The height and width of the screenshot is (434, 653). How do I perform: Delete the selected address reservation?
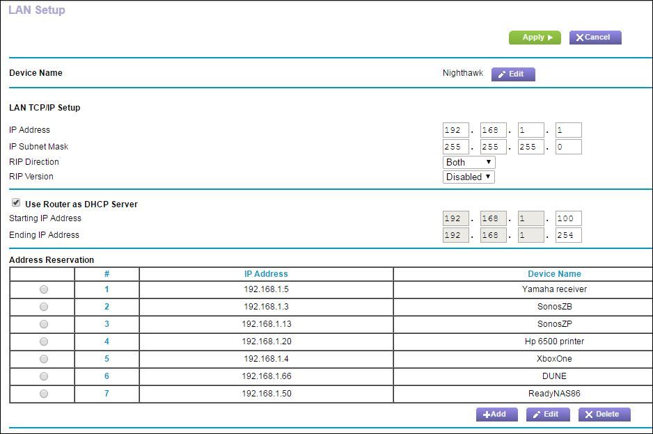pyautogui.click(x=604, y=415)
